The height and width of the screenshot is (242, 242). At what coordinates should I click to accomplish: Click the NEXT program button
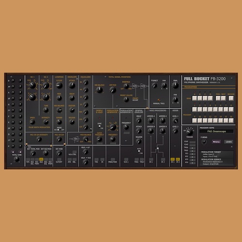click(223, 98)
